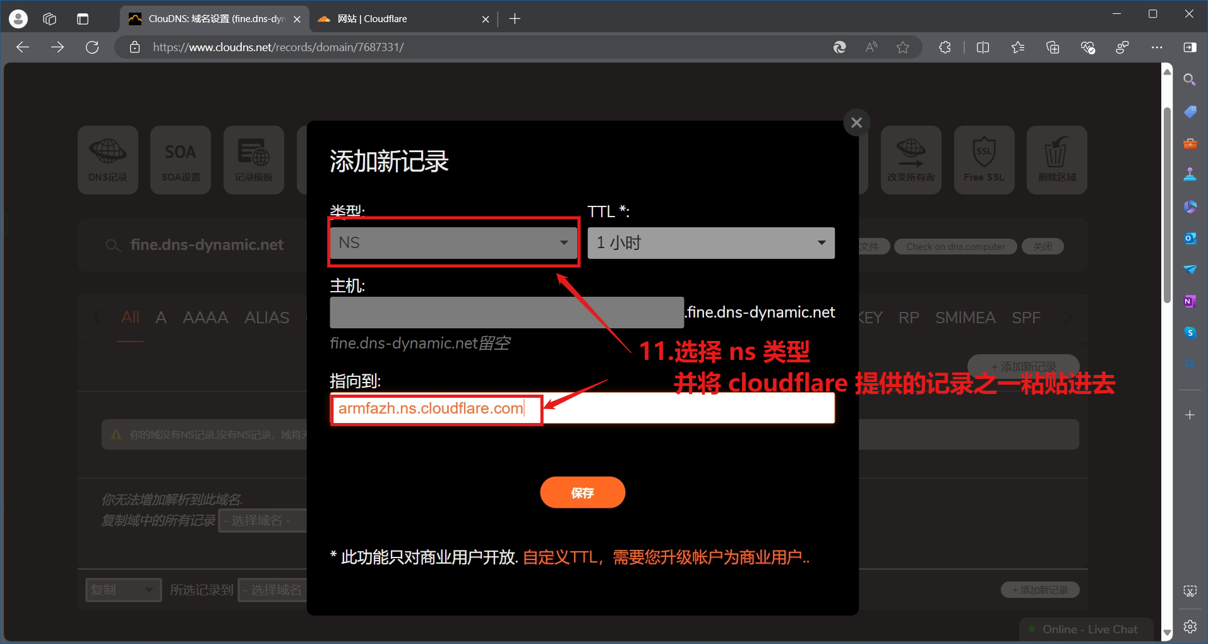View site information lock icon

[135, 47]
